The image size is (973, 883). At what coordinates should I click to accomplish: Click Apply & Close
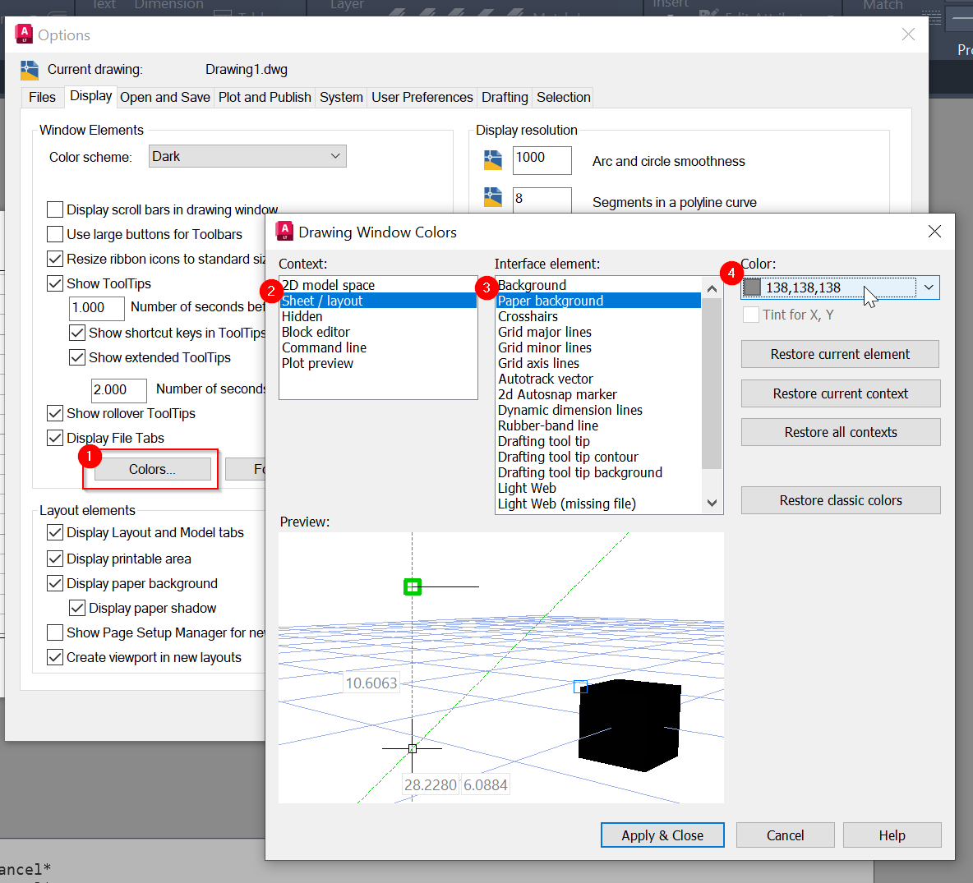tap(662, 835)
